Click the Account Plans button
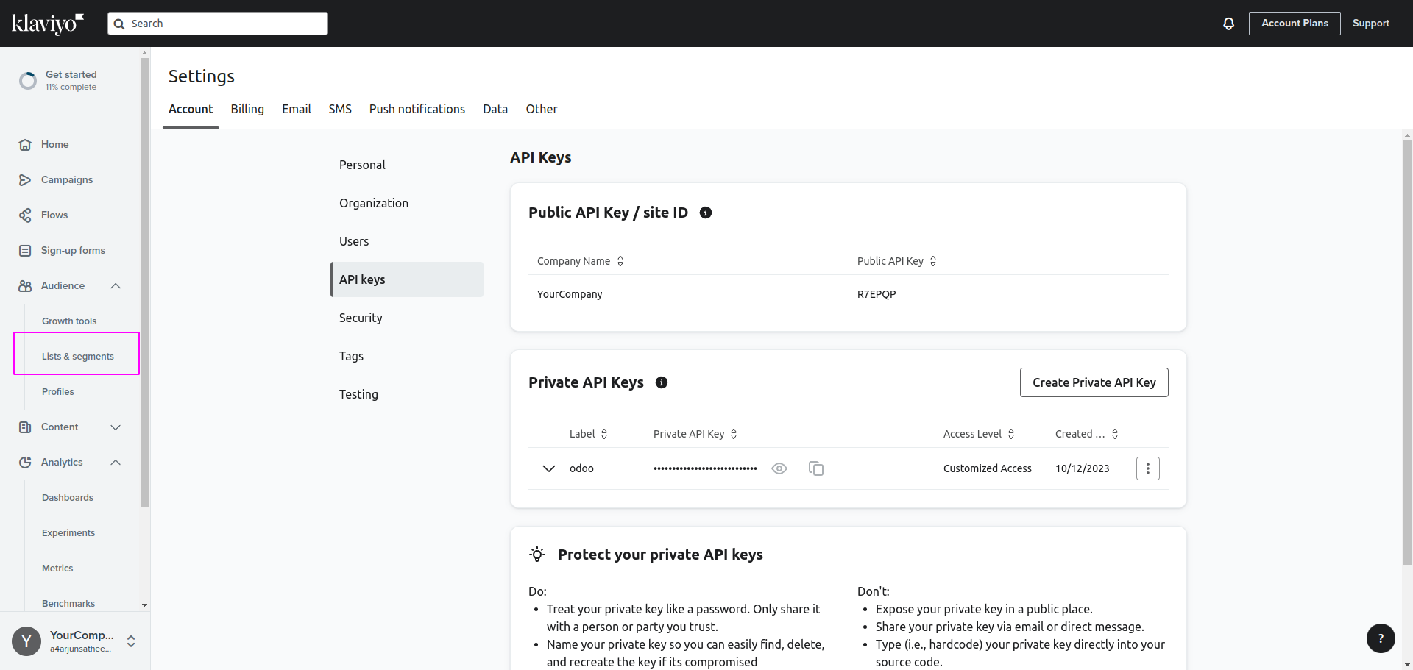Image resolution: width=1413 pixels, height=670 pixels. [1294, 24]
